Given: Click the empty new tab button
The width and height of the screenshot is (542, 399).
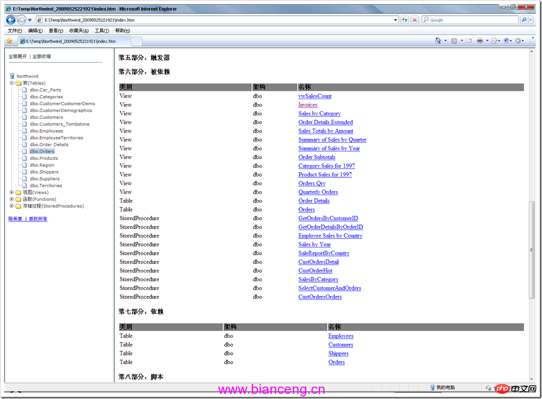Looking at the screenshot, I should coord(137,42).
